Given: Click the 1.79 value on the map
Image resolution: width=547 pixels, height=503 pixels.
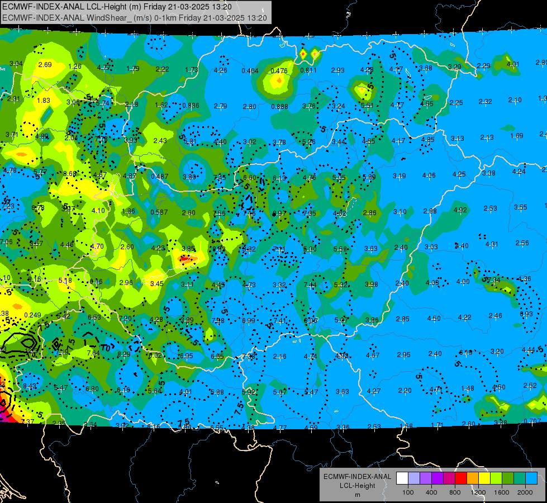Looking at the screenshot, I should tap(132, 68).
